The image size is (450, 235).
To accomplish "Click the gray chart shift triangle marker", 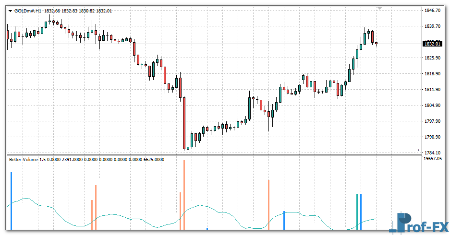I will point(379,8).
